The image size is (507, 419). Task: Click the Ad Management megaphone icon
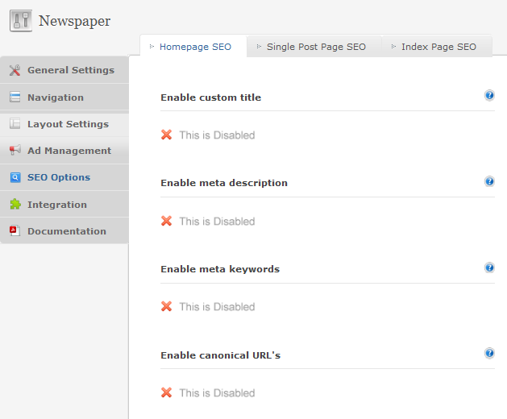[15, 150]
